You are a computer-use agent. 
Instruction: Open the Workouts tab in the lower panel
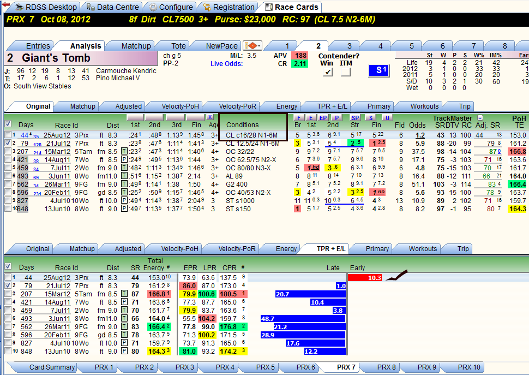point(423,249)
